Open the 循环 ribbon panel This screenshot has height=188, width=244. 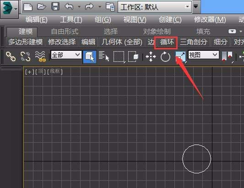[x=167, y=42]
